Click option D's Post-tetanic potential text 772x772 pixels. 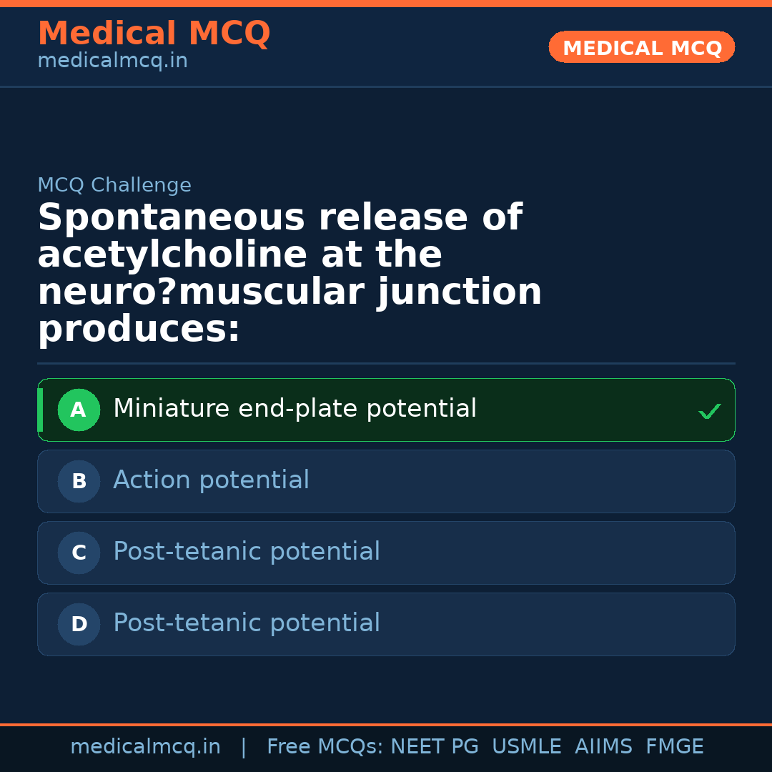[247, 623]
